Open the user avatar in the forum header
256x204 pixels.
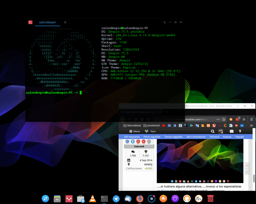tap(221, 131)
